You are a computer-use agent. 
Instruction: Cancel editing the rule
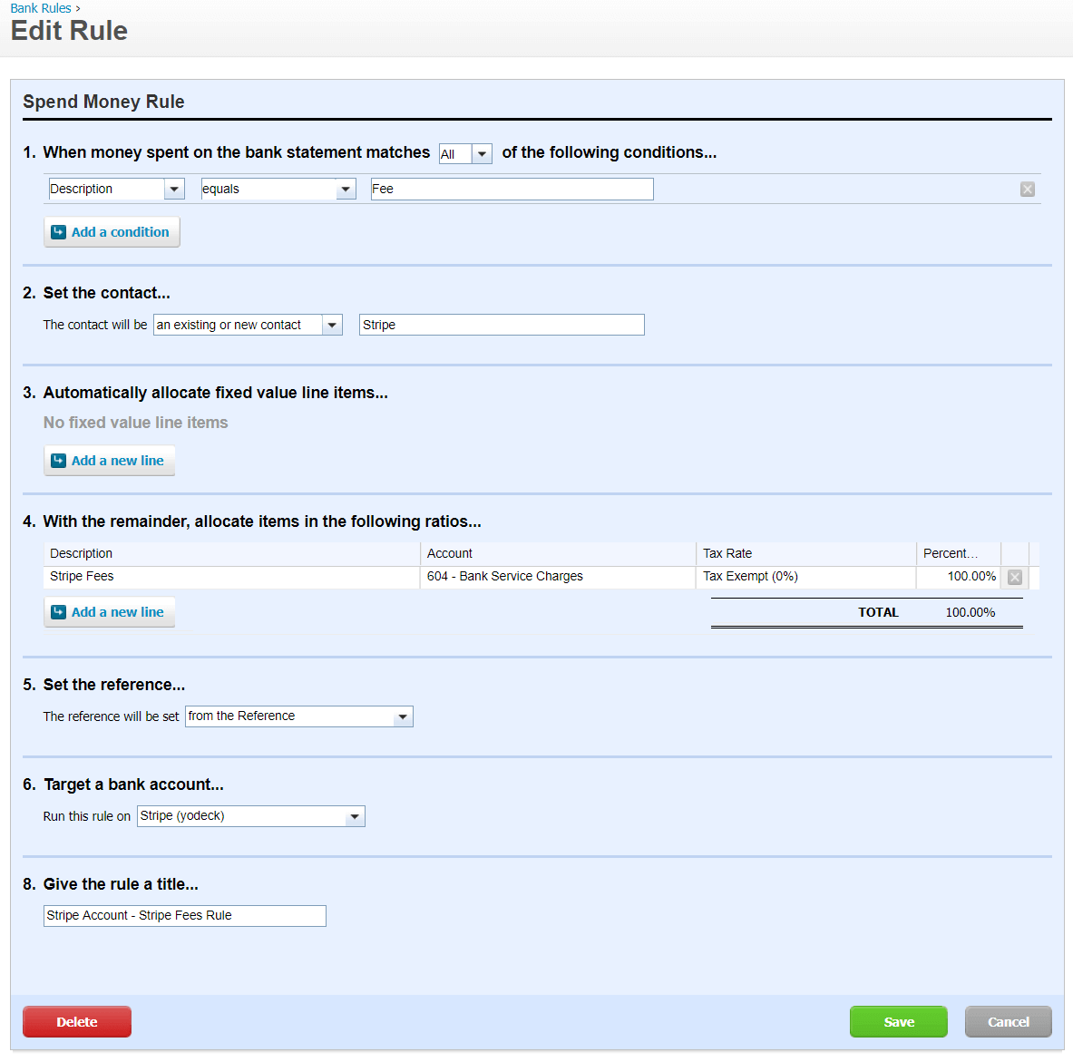1008,1021
